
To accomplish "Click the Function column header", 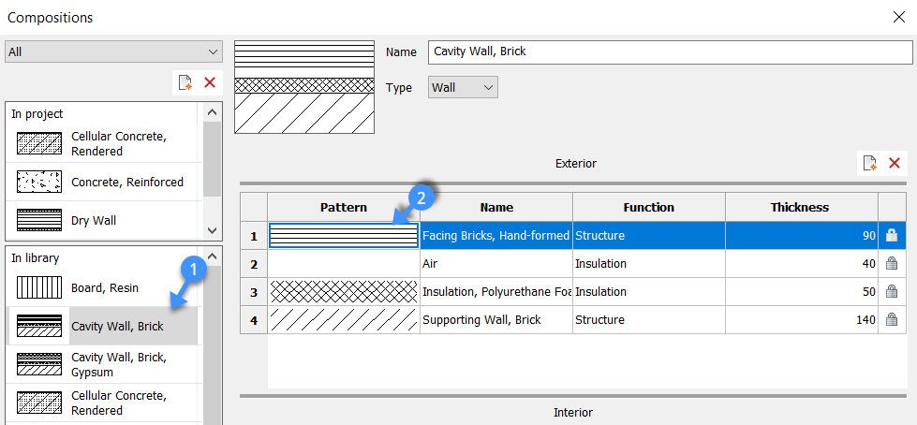I will (648, 207).
